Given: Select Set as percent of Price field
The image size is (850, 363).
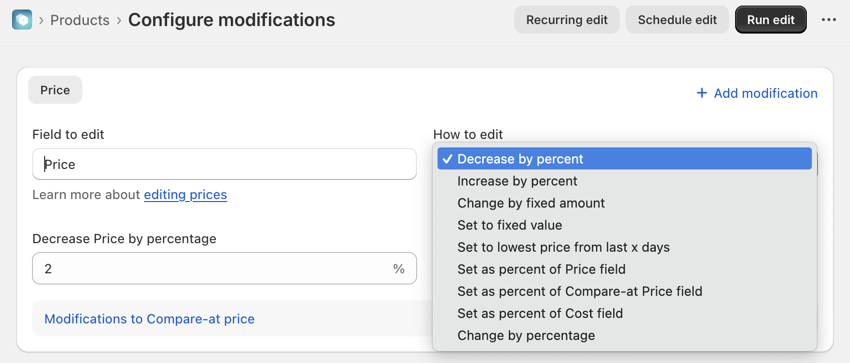Looking at the screenshot, I should (541, 269).
